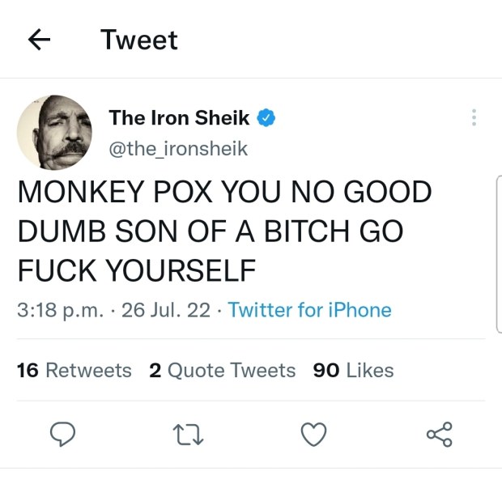Share the tweet via the share icon
Image resolution: width=502 pixels, height=484 pixels.
point(439,435)
